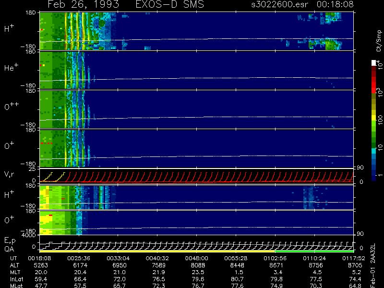Image resolution: width=384 pixels, height=288 pixels.
Task: Click UT value "0102:56"
Action: coord(275,258)
